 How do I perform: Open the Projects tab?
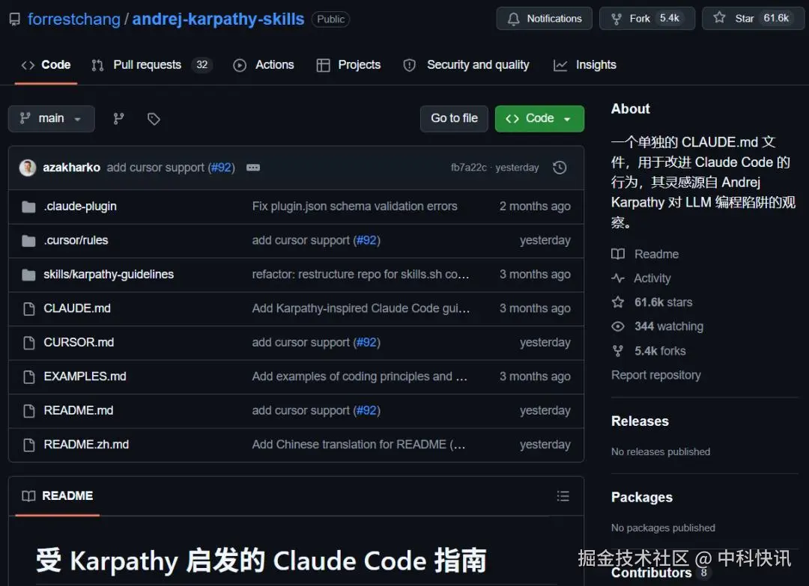pos(349,65)
